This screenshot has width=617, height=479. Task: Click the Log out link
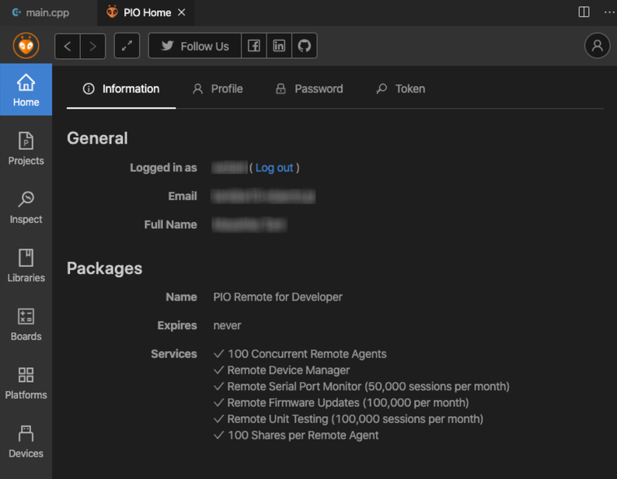(x=274, y=168)
